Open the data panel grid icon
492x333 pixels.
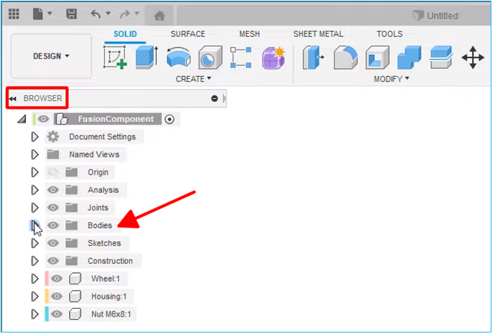click(14, 14)
